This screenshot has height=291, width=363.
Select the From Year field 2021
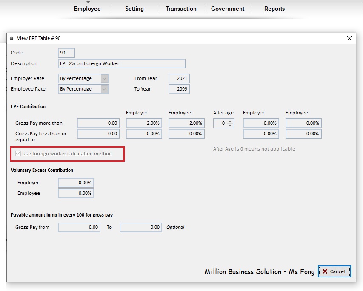pos(179,78)
